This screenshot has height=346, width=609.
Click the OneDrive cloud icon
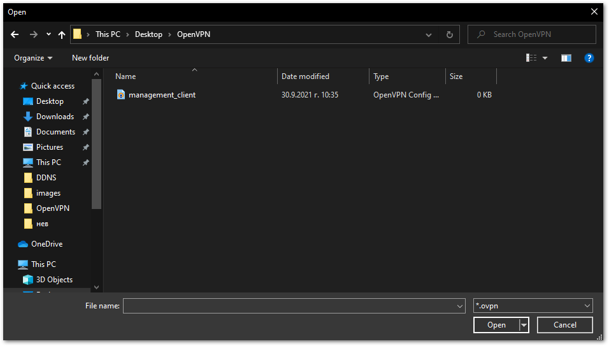[23, 244]
